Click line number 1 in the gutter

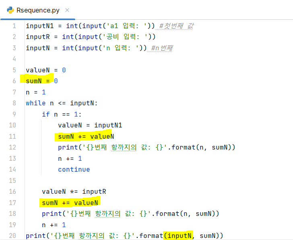point(14,26)
